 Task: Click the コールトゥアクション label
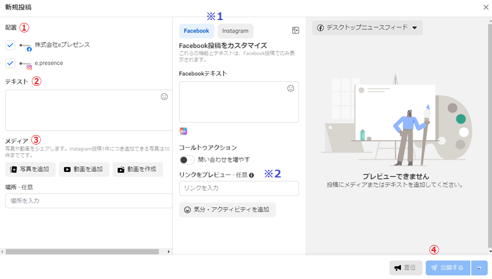click(x=208, y=147)
